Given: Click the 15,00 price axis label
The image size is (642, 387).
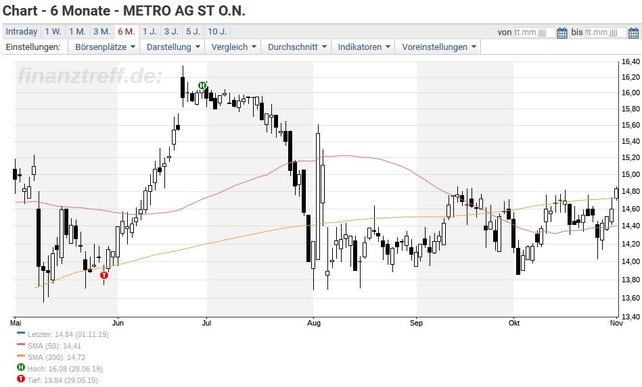Looking at the screenshot, I should (x=630, y=174).
